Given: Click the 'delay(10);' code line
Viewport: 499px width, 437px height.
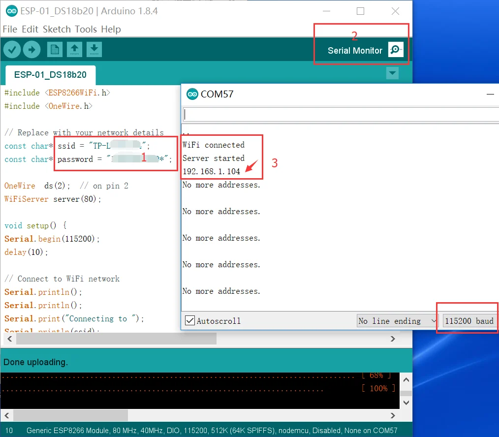Looking at the screenshot, I should (26, 252).
